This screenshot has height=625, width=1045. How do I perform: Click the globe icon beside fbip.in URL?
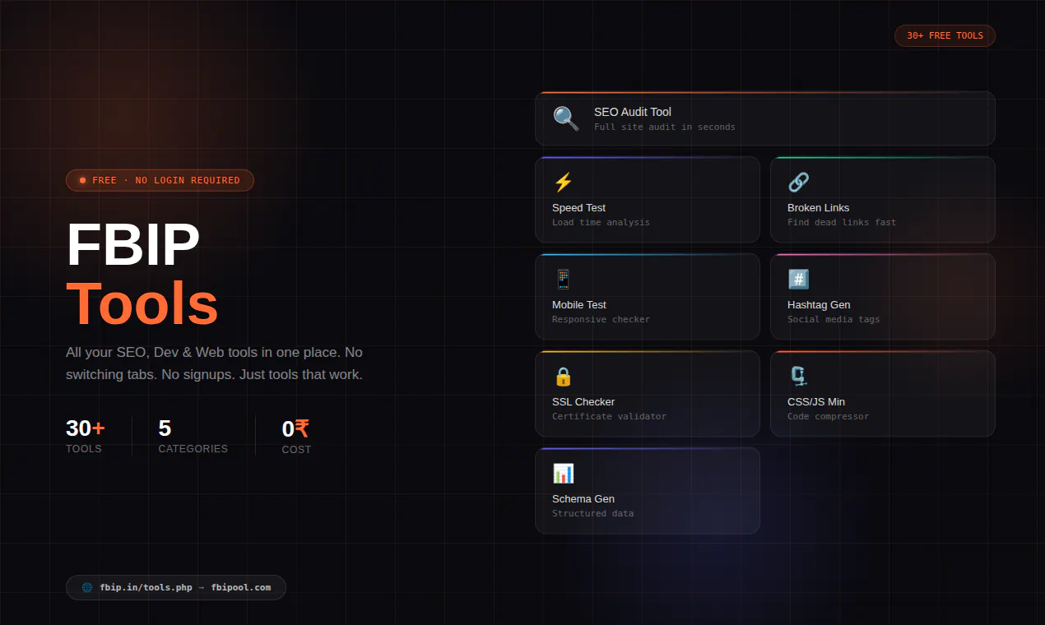point(87,587)
